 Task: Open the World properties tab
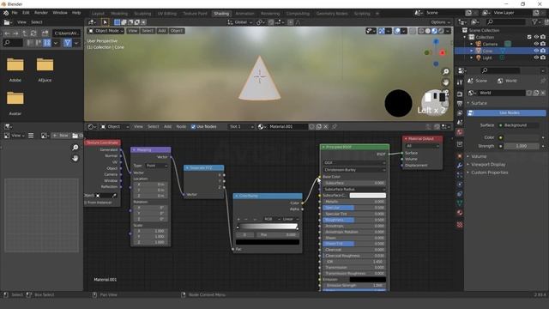(460, 131)
